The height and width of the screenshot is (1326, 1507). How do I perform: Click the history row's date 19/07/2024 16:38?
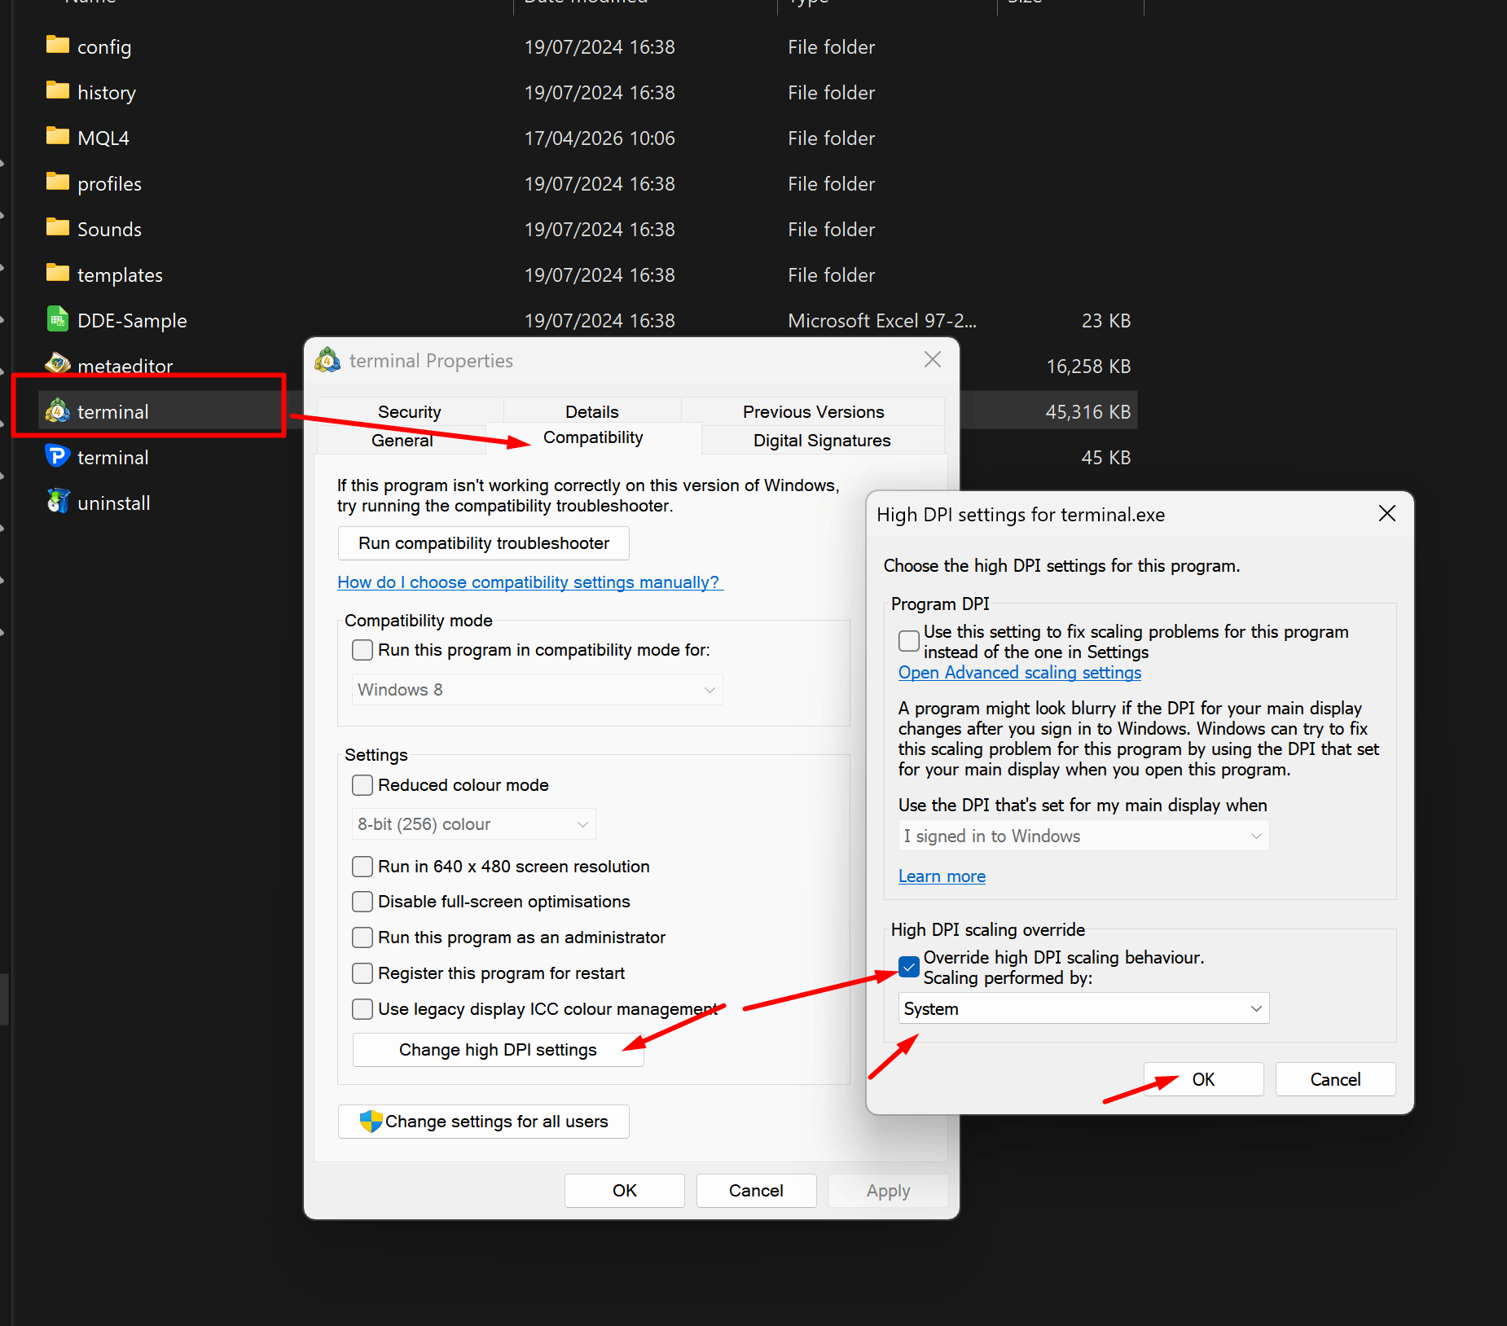pos(600,93)
